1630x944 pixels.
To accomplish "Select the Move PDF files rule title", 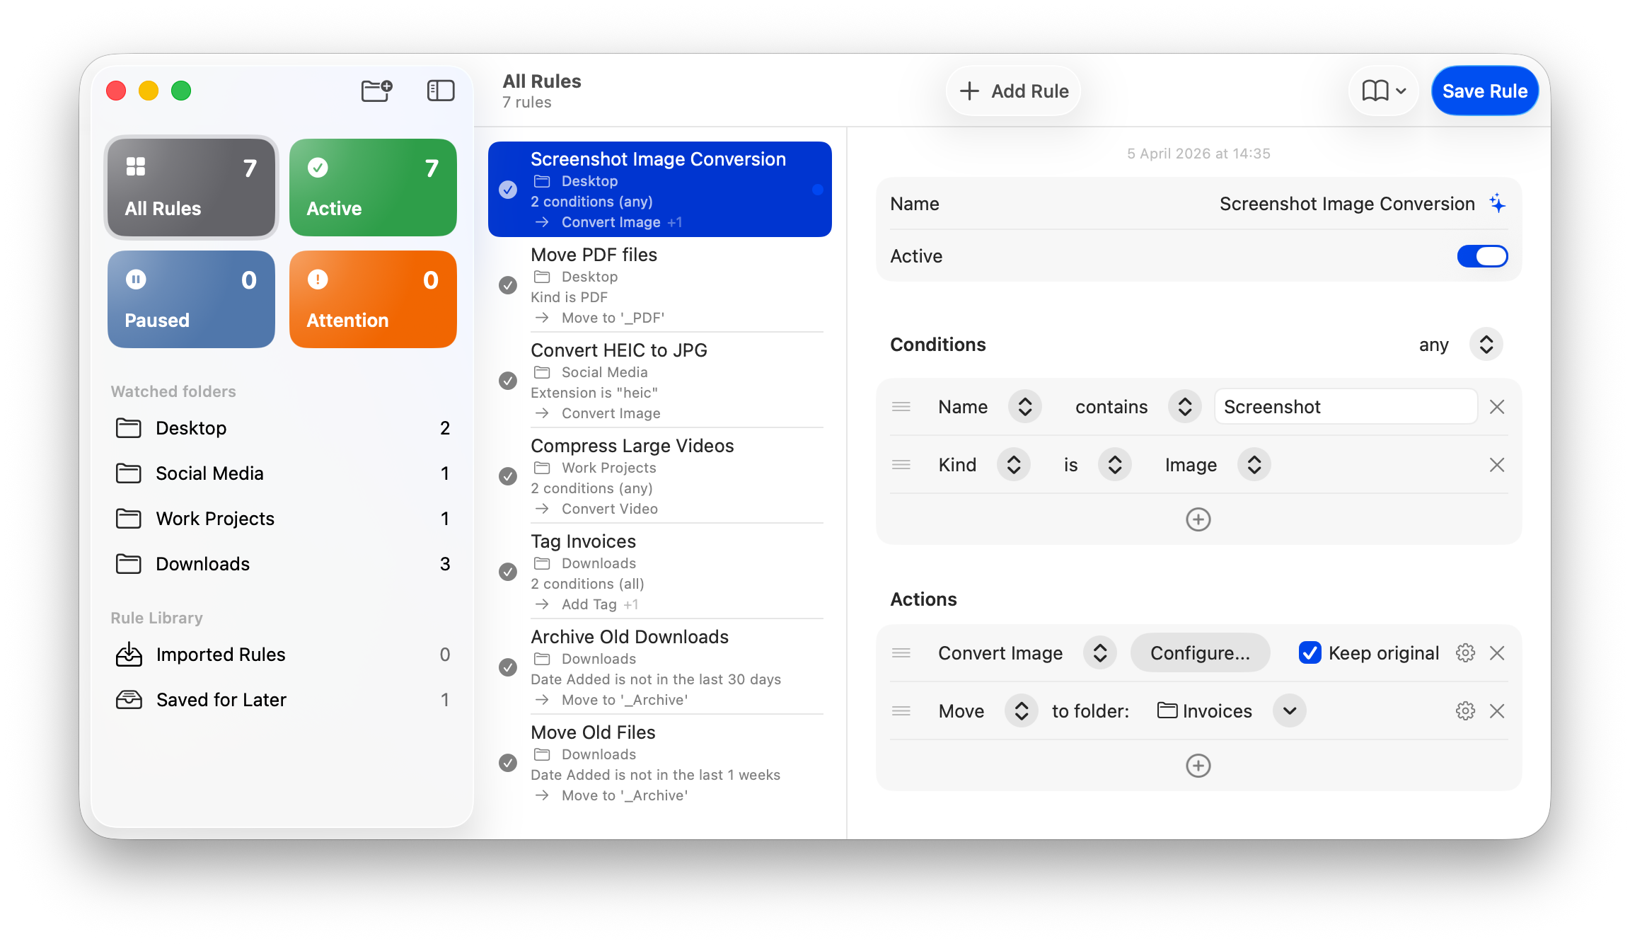I will coord(594,255).
